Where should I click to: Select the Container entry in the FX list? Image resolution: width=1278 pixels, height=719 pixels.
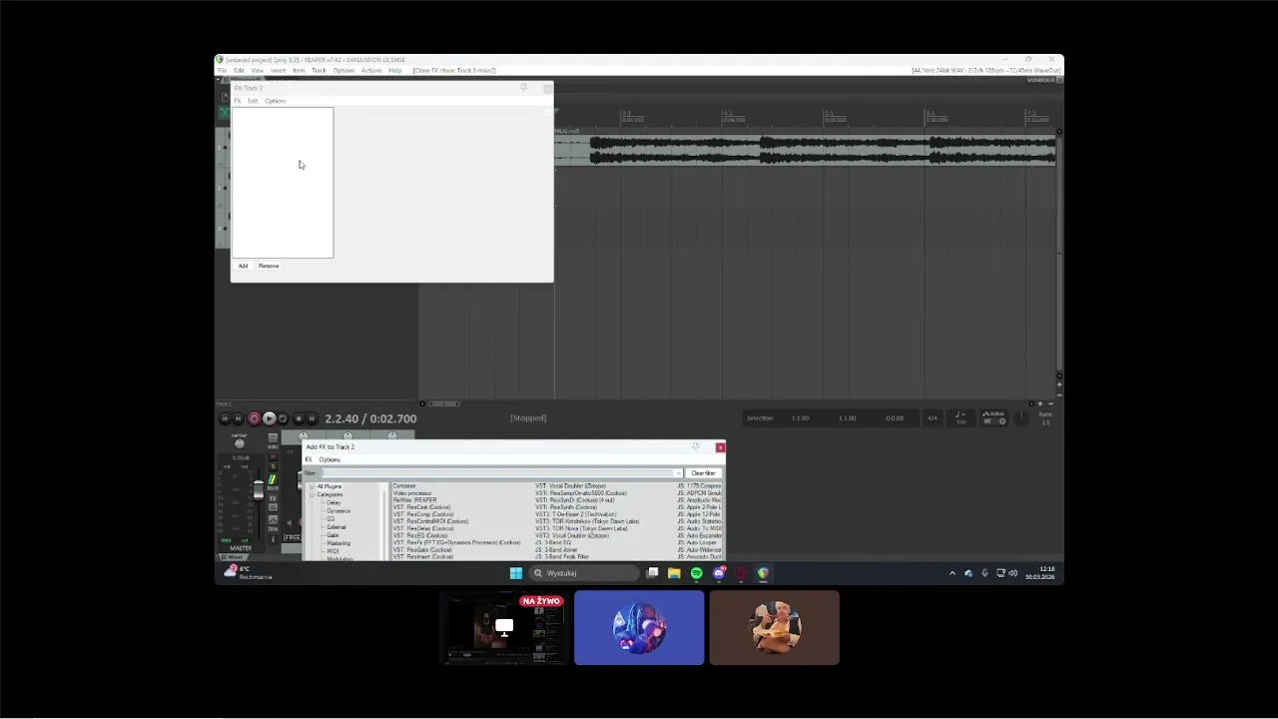(404, 486)
